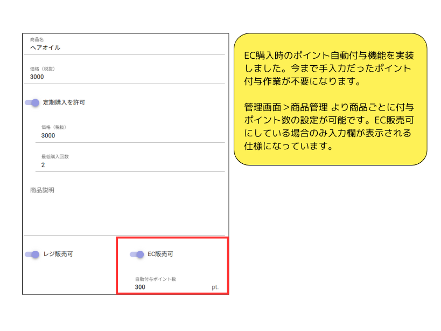Image resolution: width=441 pixels, height=331 pixels.
Task: Click the 商品名 field containing ヘアオイル
Action: pos(124,44)
